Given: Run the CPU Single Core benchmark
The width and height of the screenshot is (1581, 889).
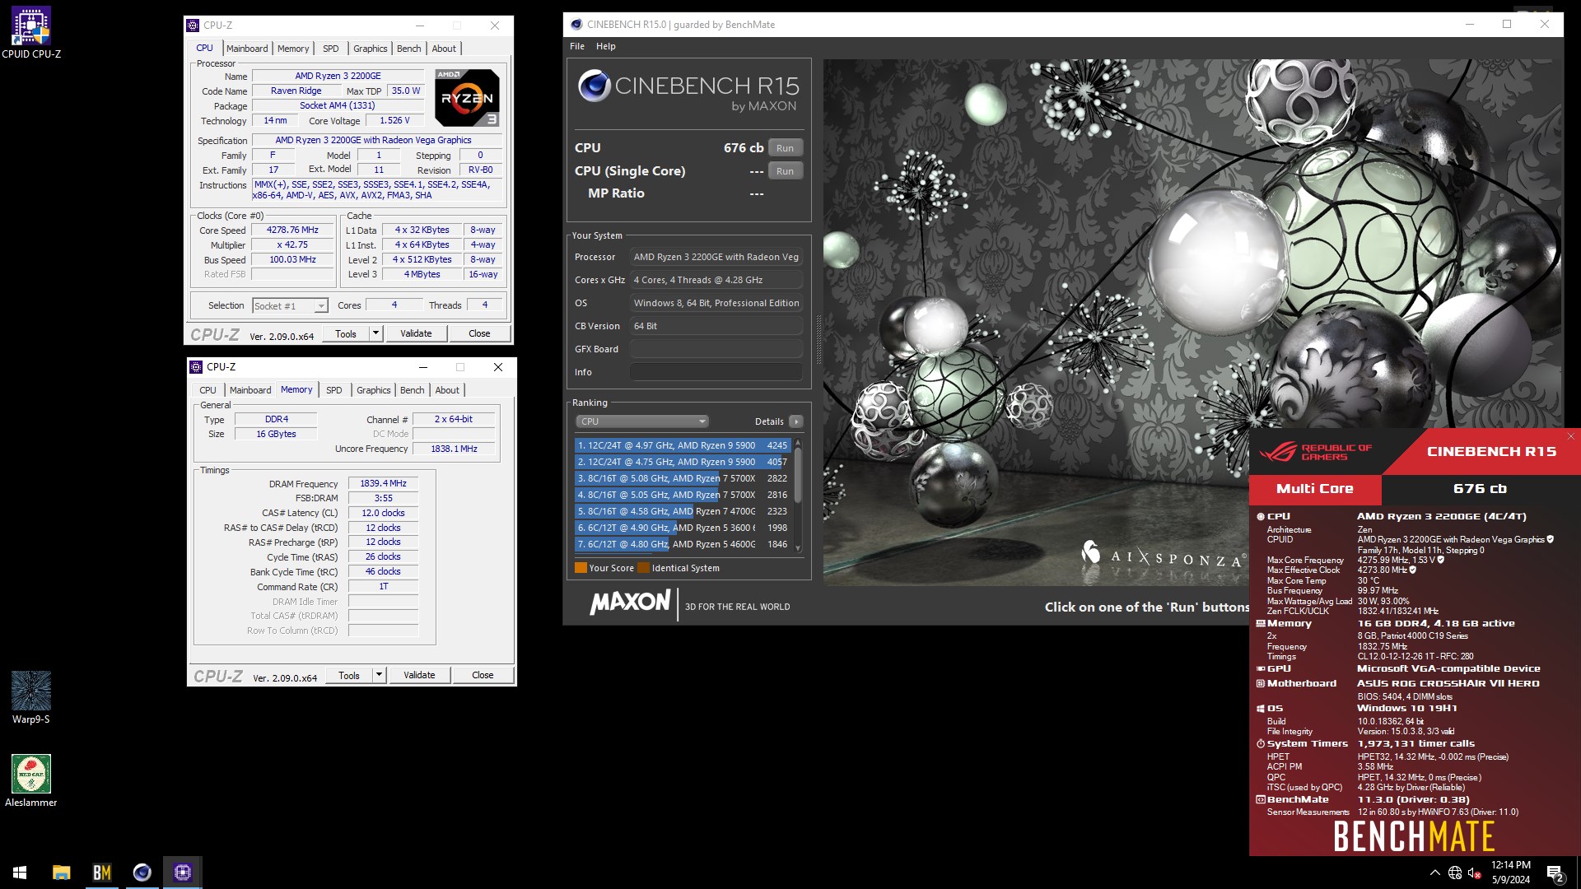Looking at the screenshot, I should pyautogui.click(x=786, y=171).
